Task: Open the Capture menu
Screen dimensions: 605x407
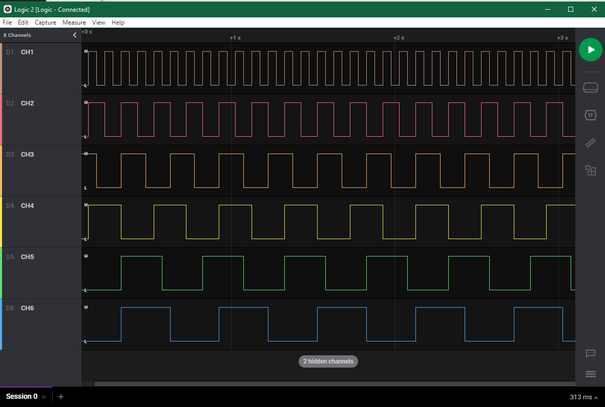Action: pos(45,23)
